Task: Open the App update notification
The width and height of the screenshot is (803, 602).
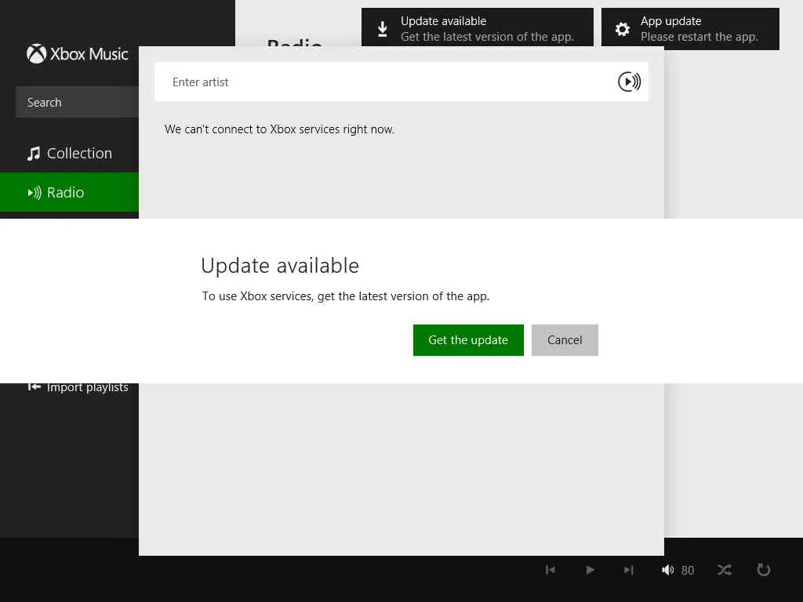Action: (x=690, y=29)
